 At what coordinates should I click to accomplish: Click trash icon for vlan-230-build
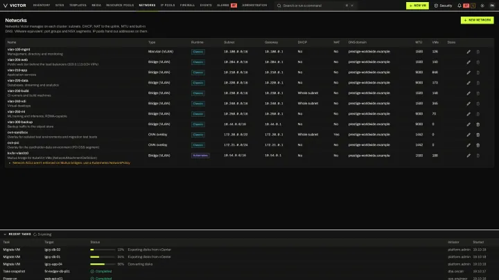(x=478, y=93)
